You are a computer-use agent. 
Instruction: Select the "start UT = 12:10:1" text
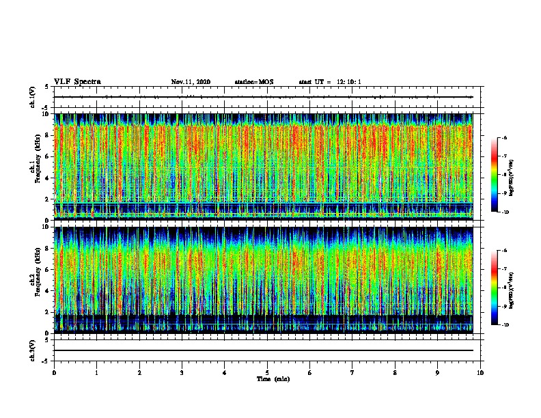pos(330,82)
